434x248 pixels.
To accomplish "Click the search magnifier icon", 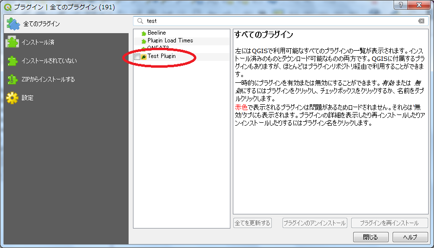I will [140, 21].
